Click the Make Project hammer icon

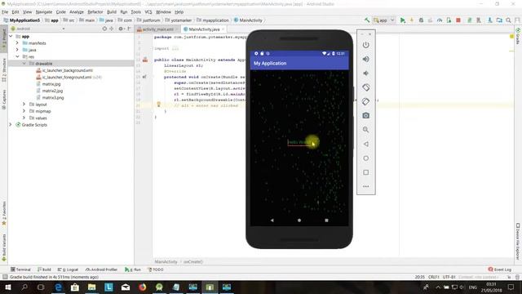(x=367, y=20)
